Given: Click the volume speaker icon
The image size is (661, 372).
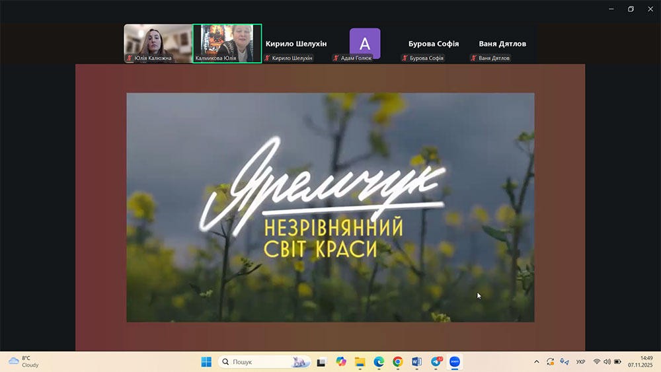Looking at the screenshot, I should click(x=607, y=361).
